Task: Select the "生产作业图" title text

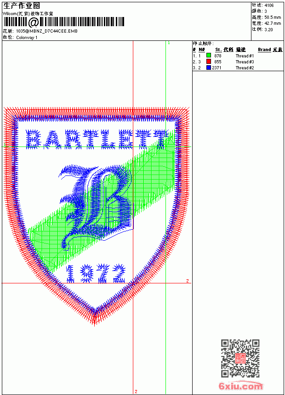Action: click(x=22, y=6)
